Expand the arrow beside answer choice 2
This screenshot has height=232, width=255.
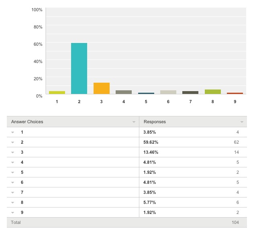(13, 142)
